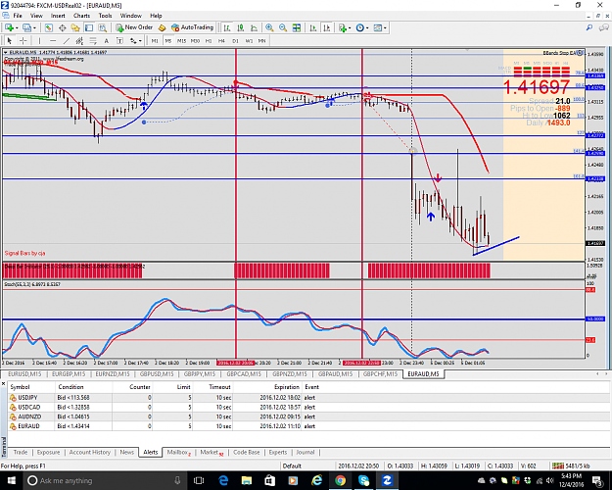Open the Journal tab in Terminal
The width and height of the screenshot is (612, 490).
pyautogui.click(x=306, y=452)
